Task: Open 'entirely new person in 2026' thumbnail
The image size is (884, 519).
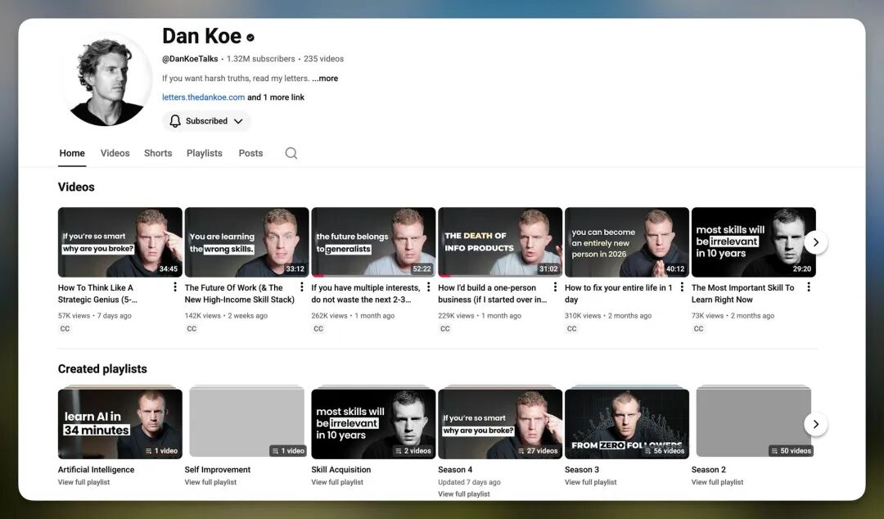Action: [627, 242]
